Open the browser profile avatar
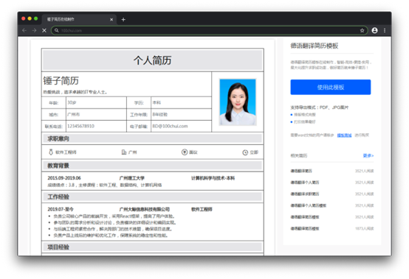Image resolution: width=409 pixels, height=279 pixels. point(374,30)
